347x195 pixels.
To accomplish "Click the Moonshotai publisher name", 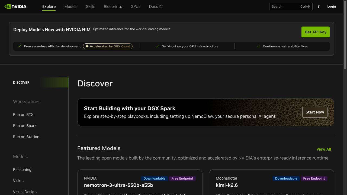I will [226, 178].
